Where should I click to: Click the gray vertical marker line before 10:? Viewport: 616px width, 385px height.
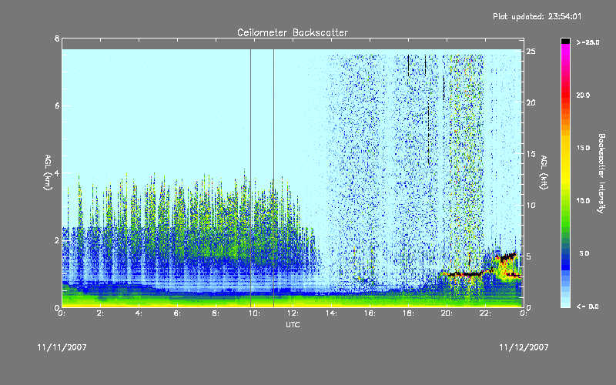tap(251, 178)
